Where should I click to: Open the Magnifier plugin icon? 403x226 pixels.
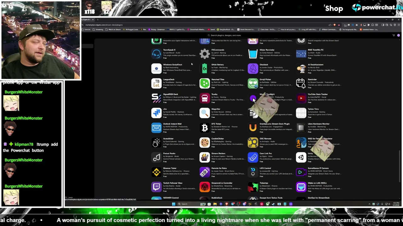(205, 113)
